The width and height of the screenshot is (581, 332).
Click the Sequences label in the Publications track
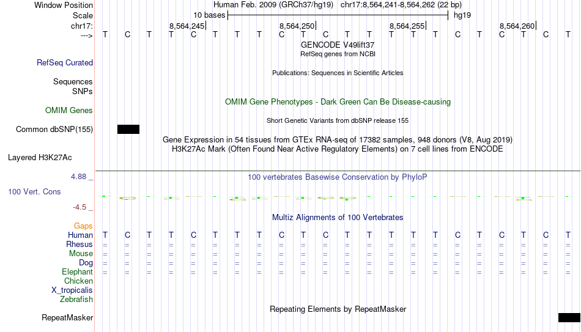click(73, 81)
